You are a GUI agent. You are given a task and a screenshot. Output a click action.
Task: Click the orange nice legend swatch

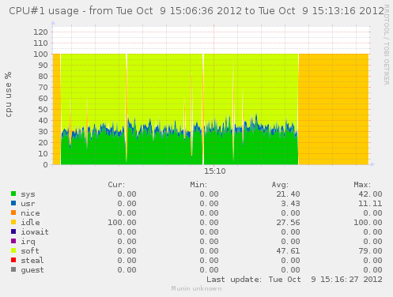[x=13, y=212]
